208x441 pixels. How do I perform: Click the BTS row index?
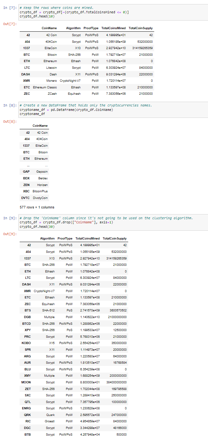(x=28, y=310)
